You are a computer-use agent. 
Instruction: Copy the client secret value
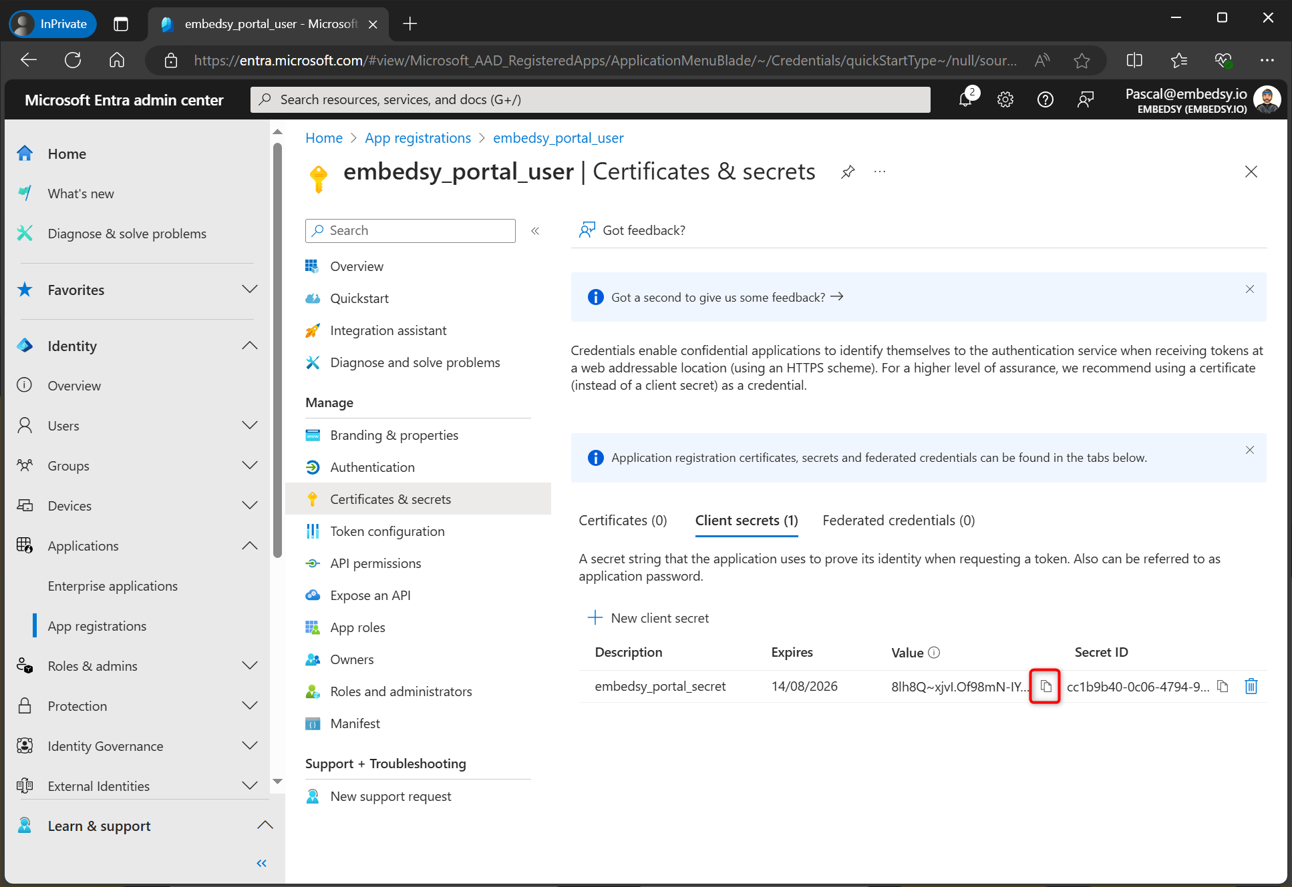click(1045, 685)
